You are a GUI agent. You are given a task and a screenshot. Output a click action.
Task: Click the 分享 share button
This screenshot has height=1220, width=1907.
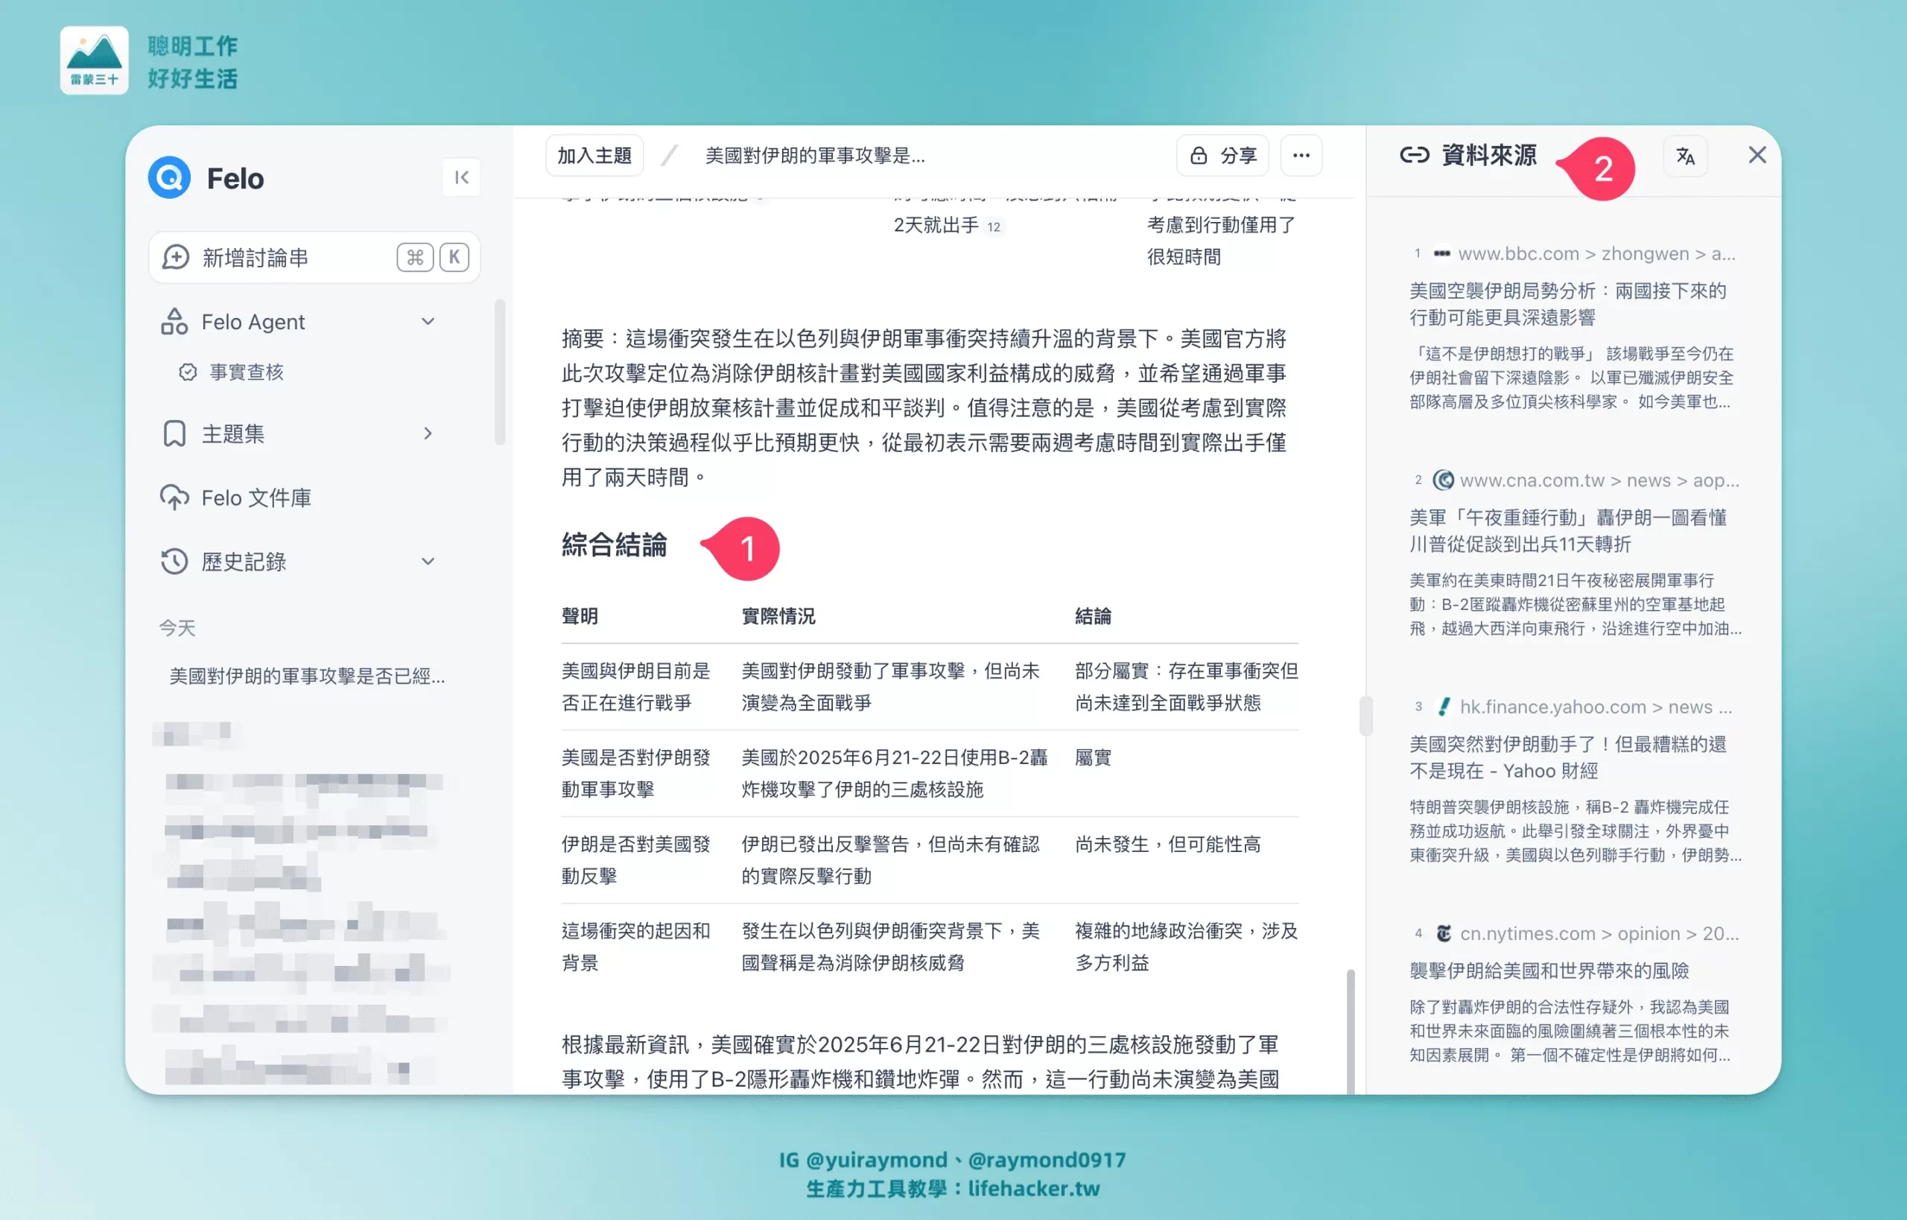click(x=1223, y=155)
